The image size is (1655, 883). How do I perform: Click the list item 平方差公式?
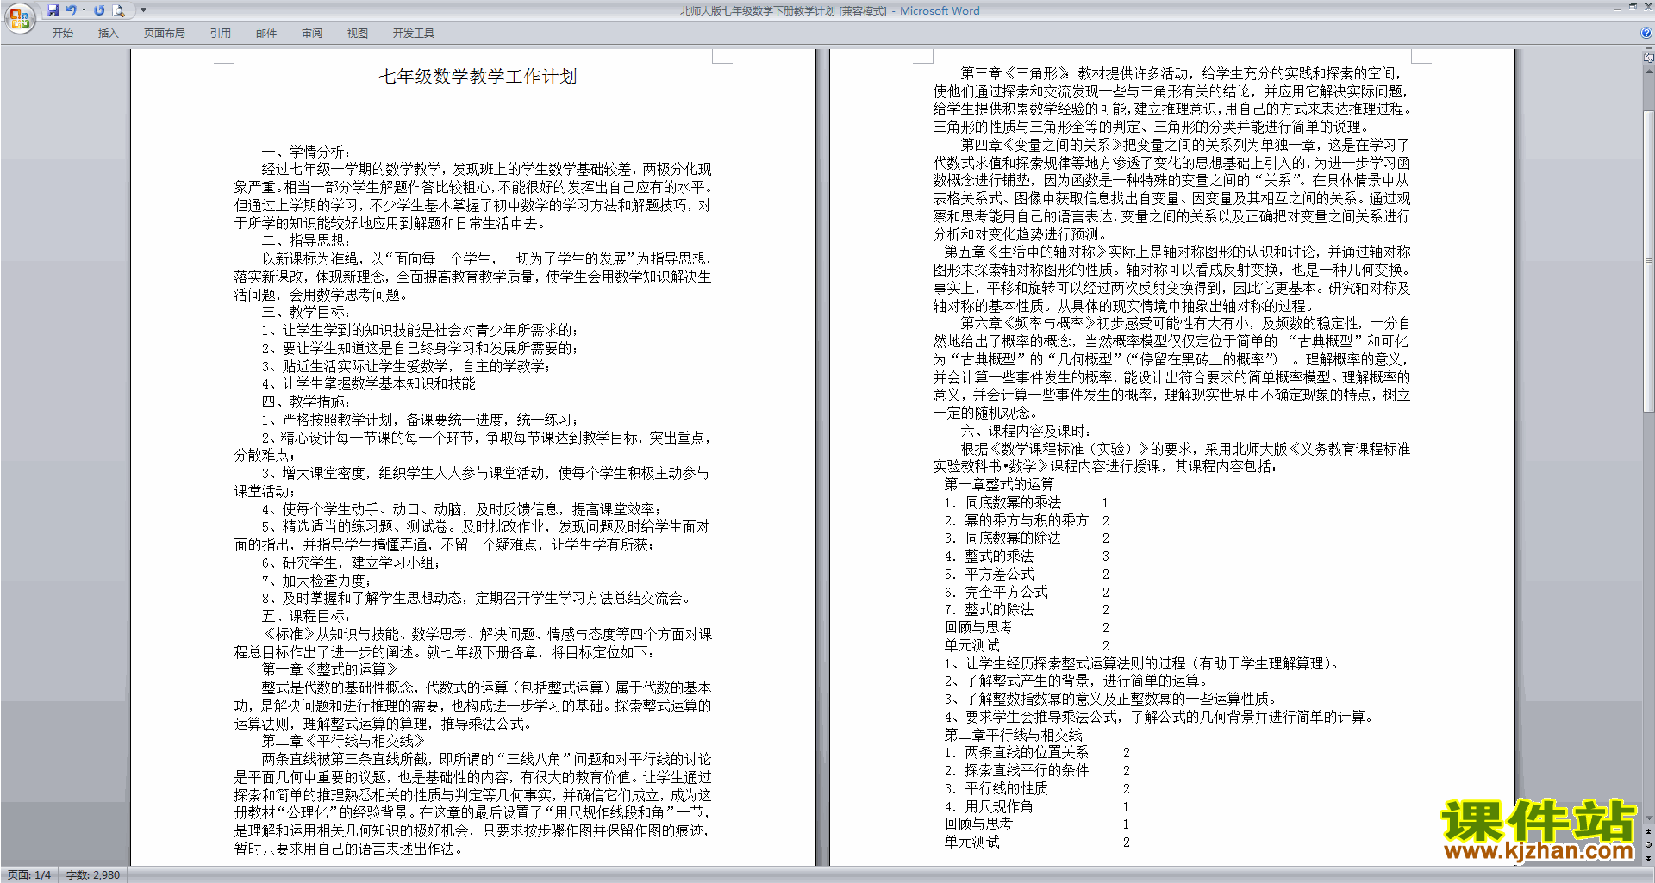point(999,574)
